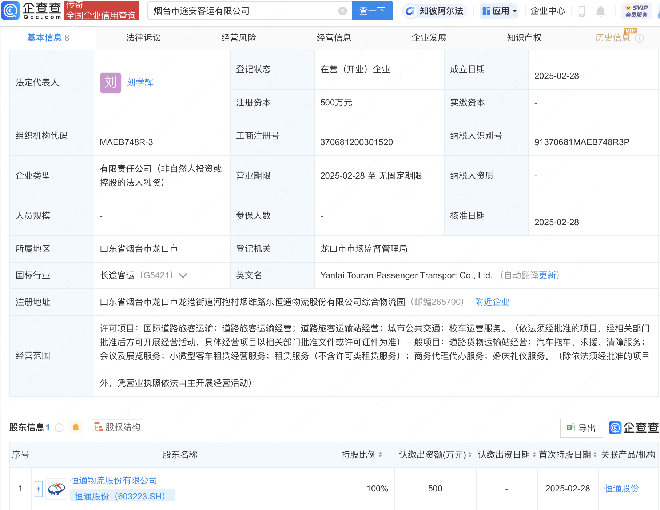660x510 pixels.
Task: Open the 应用 dropdown menu
Action: point(500,11)
